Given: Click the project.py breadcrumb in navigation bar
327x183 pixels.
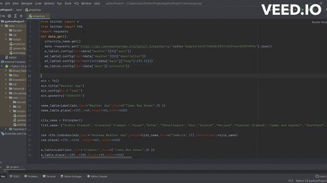Looking at the screenshot, I should [33, 10].
